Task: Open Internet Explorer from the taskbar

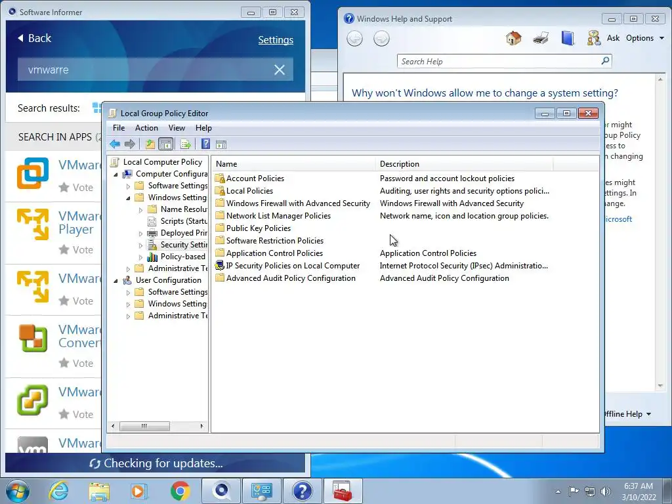Action: coord(58,491)
